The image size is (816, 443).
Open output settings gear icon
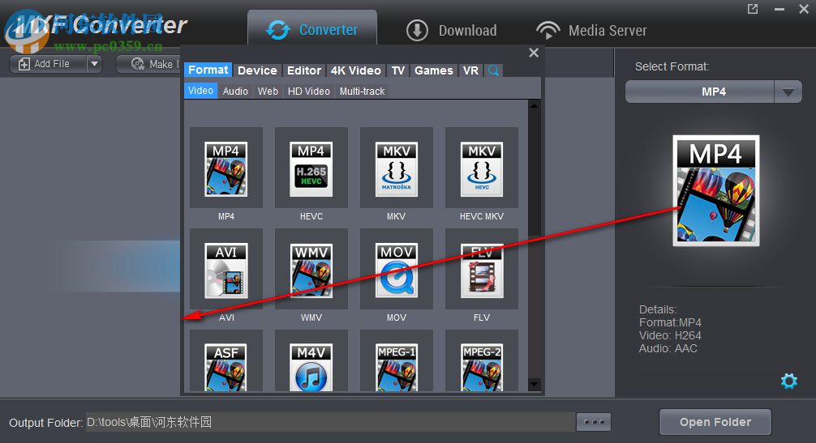[x=789, y=381]
